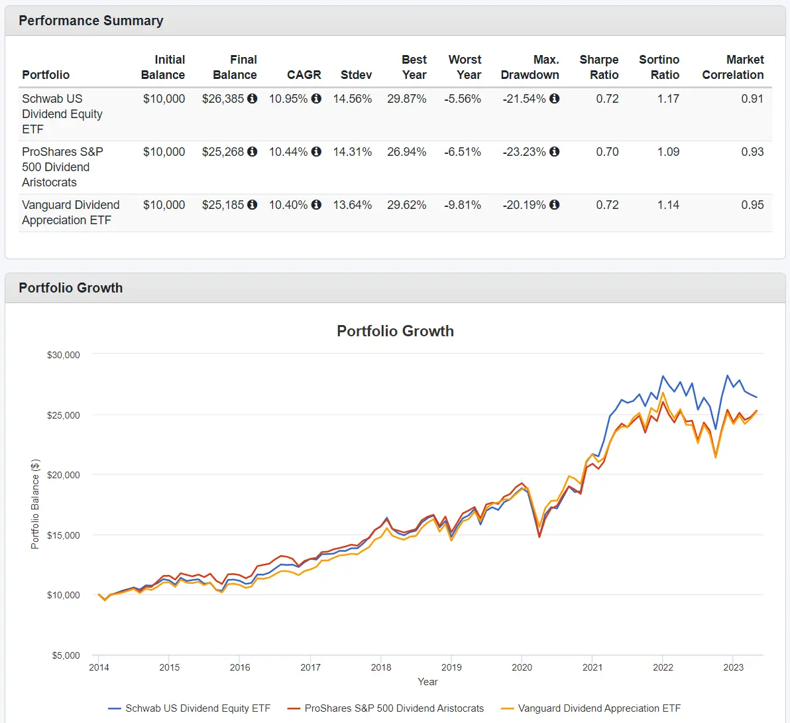
Task: Click the $20,000 y-axis label
Action: point(64,475)
